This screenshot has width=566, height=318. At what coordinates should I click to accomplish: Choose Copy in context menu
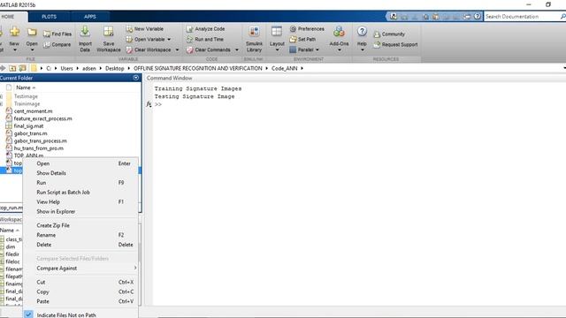point(80,291)
